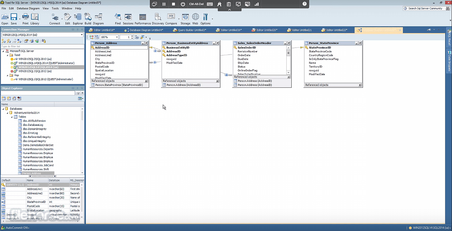The height and width of the screenshot is (231, 452).
Task: Open the Web browser tool
Action: pos(195,19)
